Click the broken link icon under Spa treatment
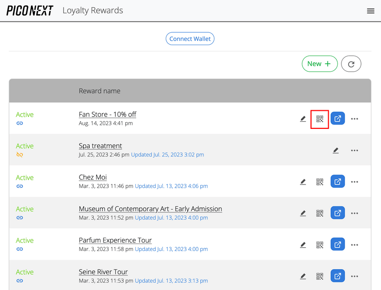 [x=20, y=155]
